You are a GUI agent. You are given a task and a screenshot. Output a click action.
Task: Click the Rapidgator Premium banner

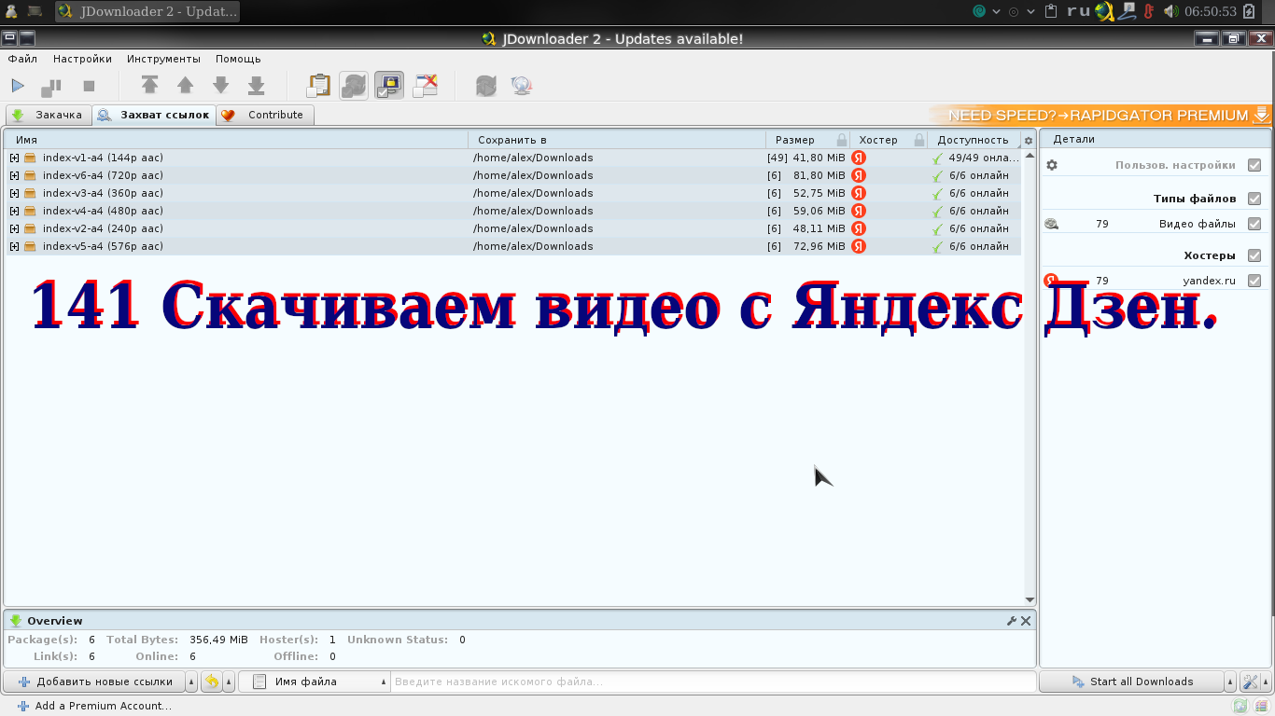(x=1101, y=116)
